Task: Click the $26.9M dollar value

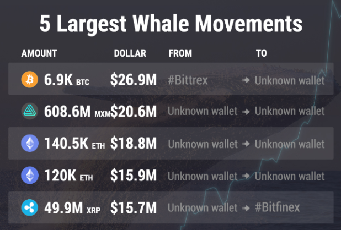Action: (x=134, y=80)
